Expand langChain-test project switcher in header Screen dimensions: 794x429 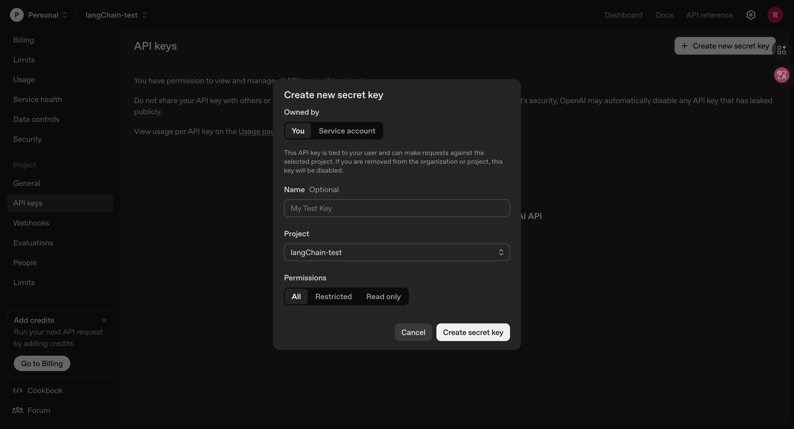point(144,15)
